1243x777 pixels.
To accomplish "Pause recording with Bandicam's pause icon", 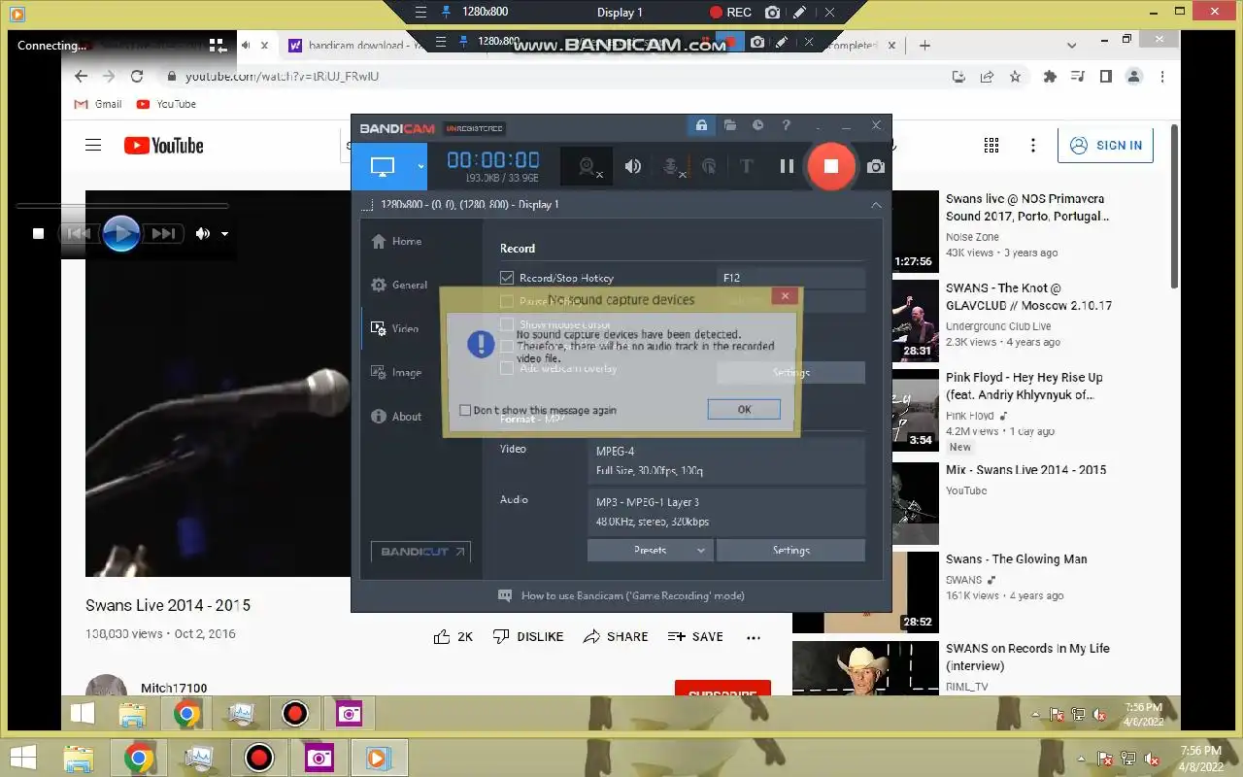I will tap(787, 167).
